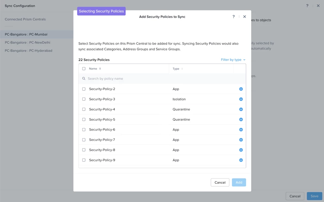Select PC-Bangalore : PC-Mumbai connection
Image resolution: width=324 pixels, height=202 pixels.
(37, 34)
